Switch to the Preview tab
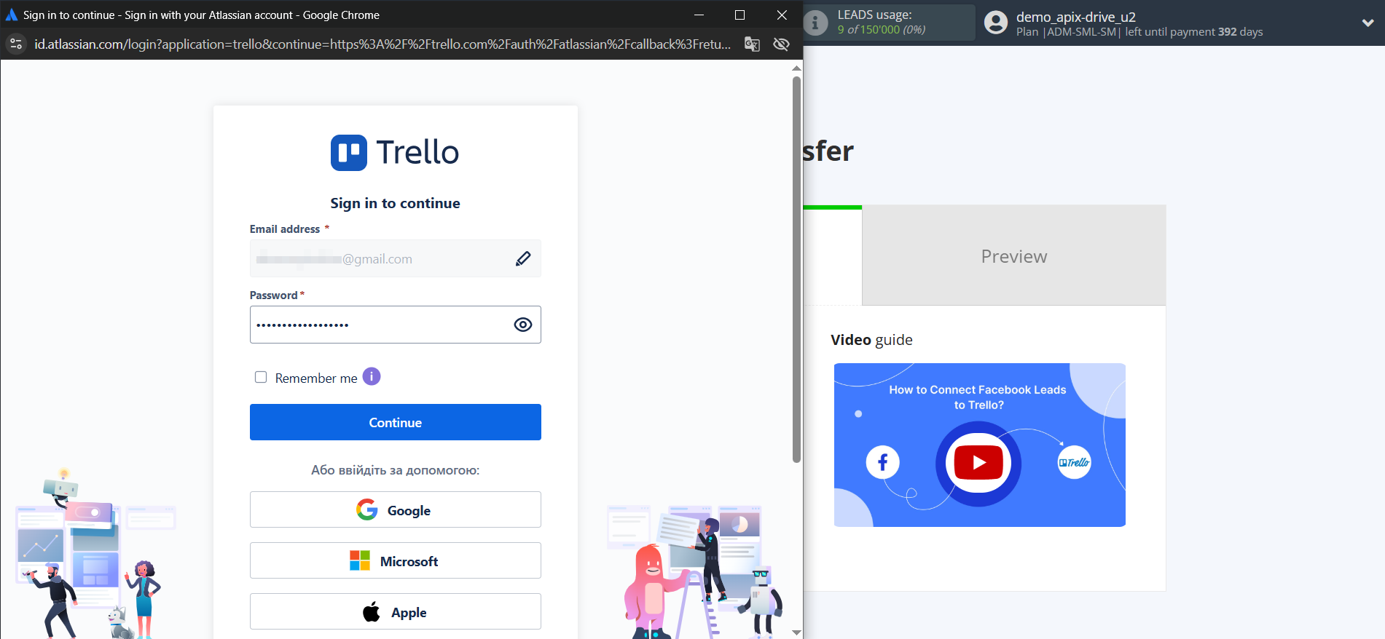Screen dimensions: 1385x639 (x=1013, y=256)
